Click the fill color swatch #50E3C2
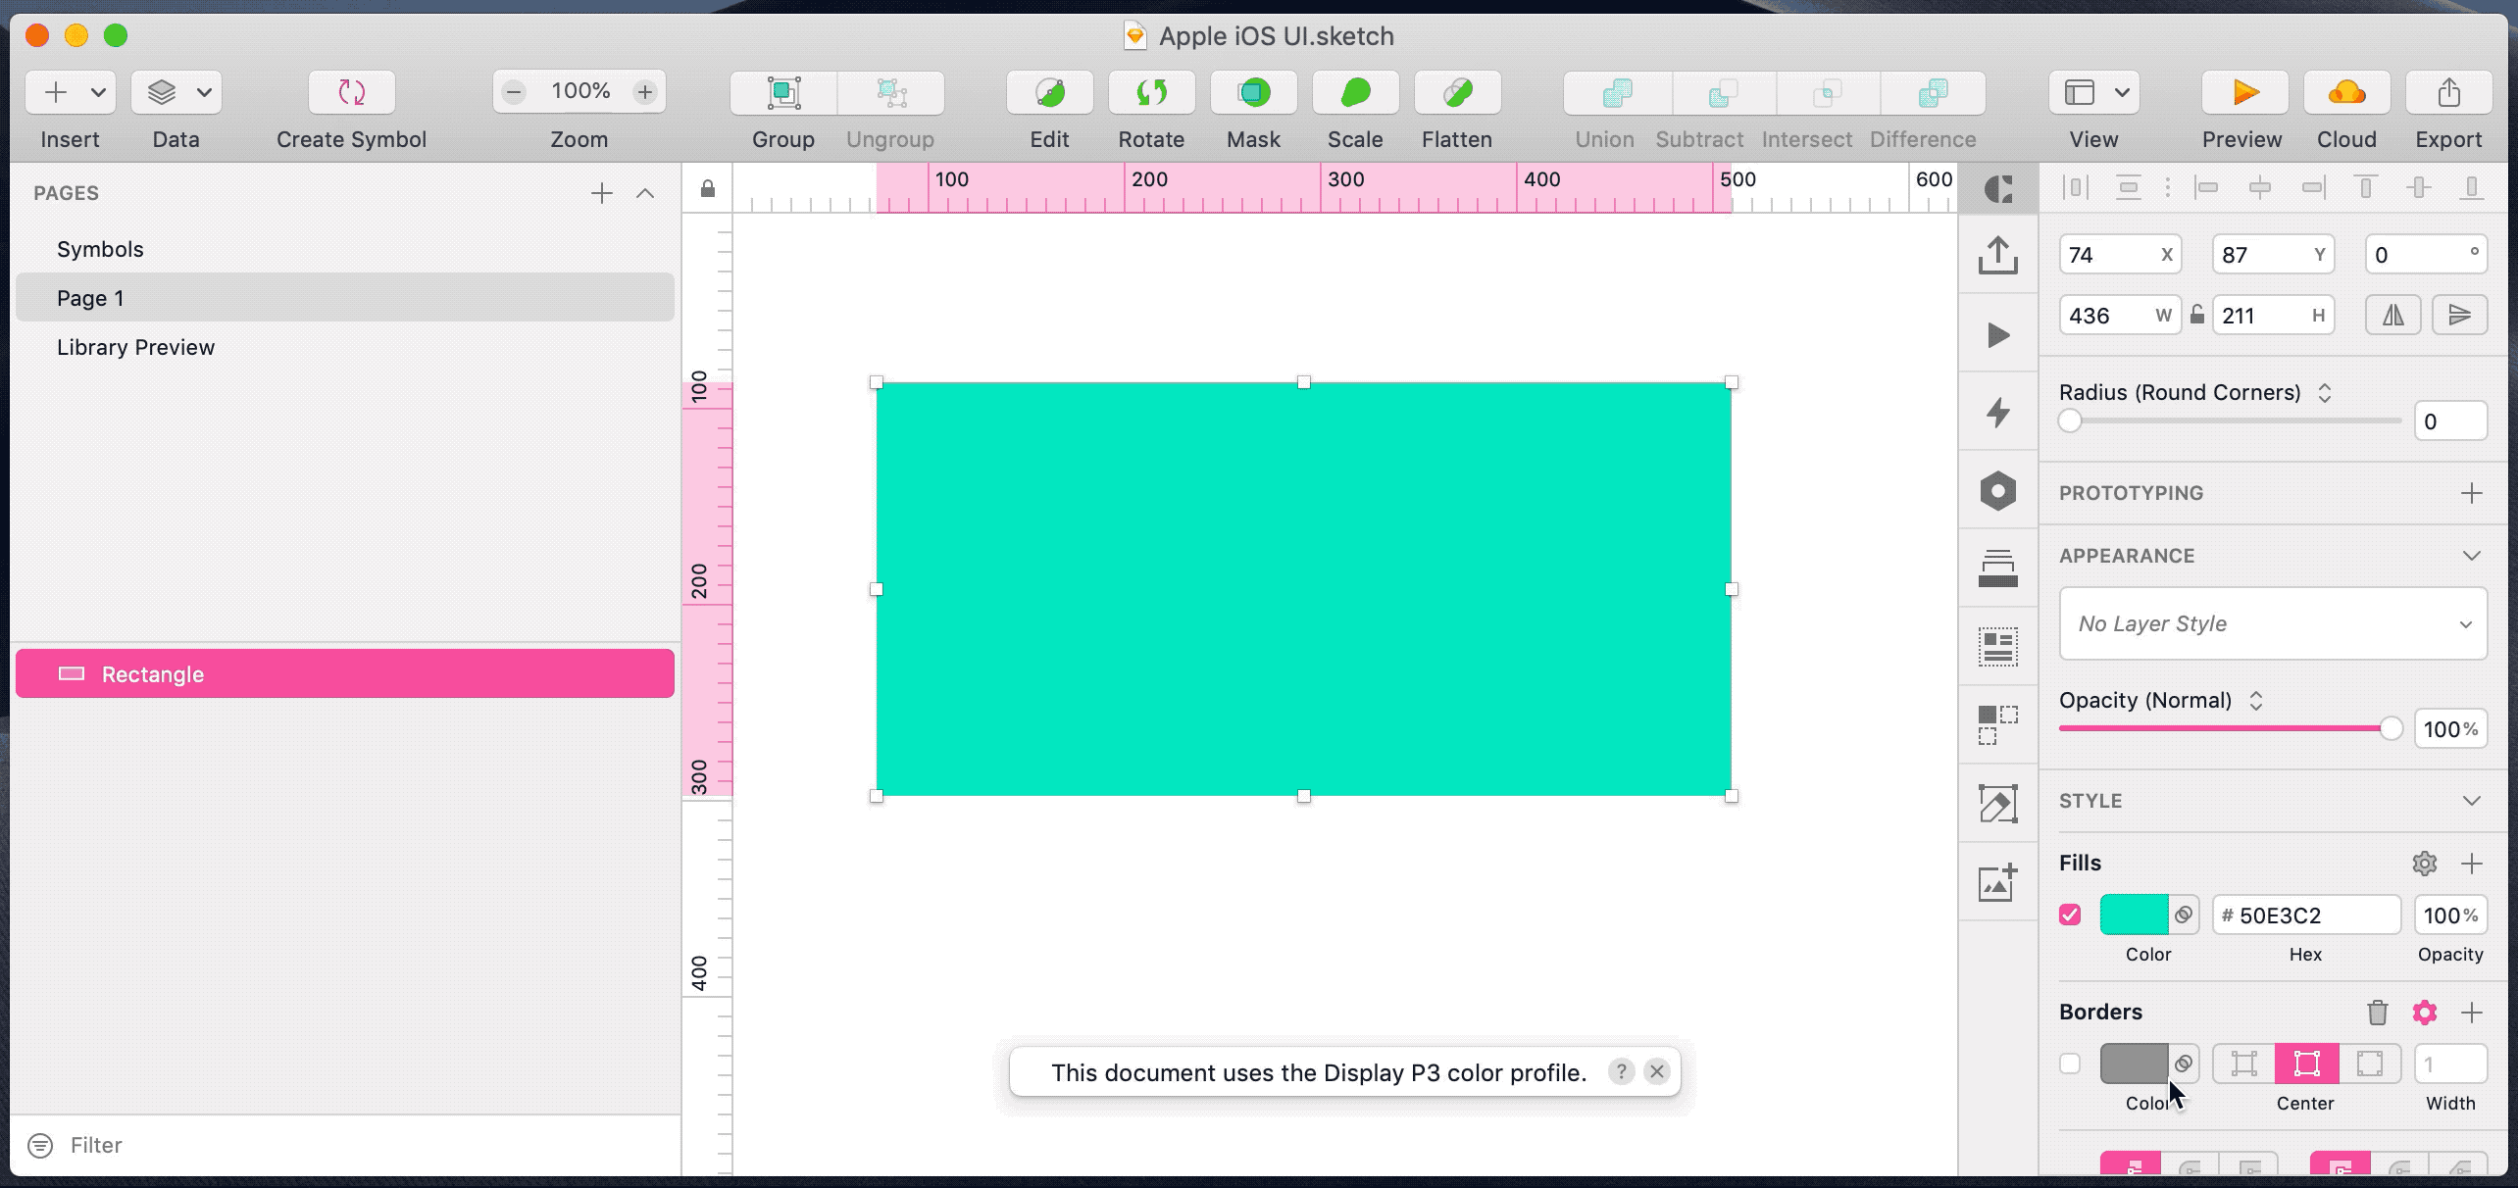Viewport: 2518px width, 1188px height. [x=2133, y=916]
